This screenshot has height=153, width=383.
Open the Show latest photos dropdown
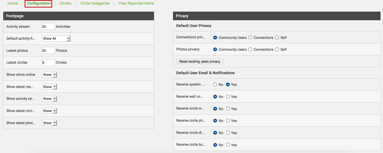[49, 123]
